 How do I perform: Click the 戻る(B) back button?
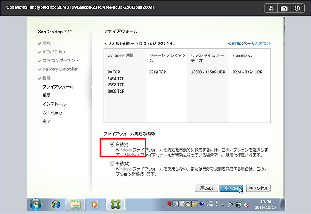pyautogui.click(x=206, y=188)
